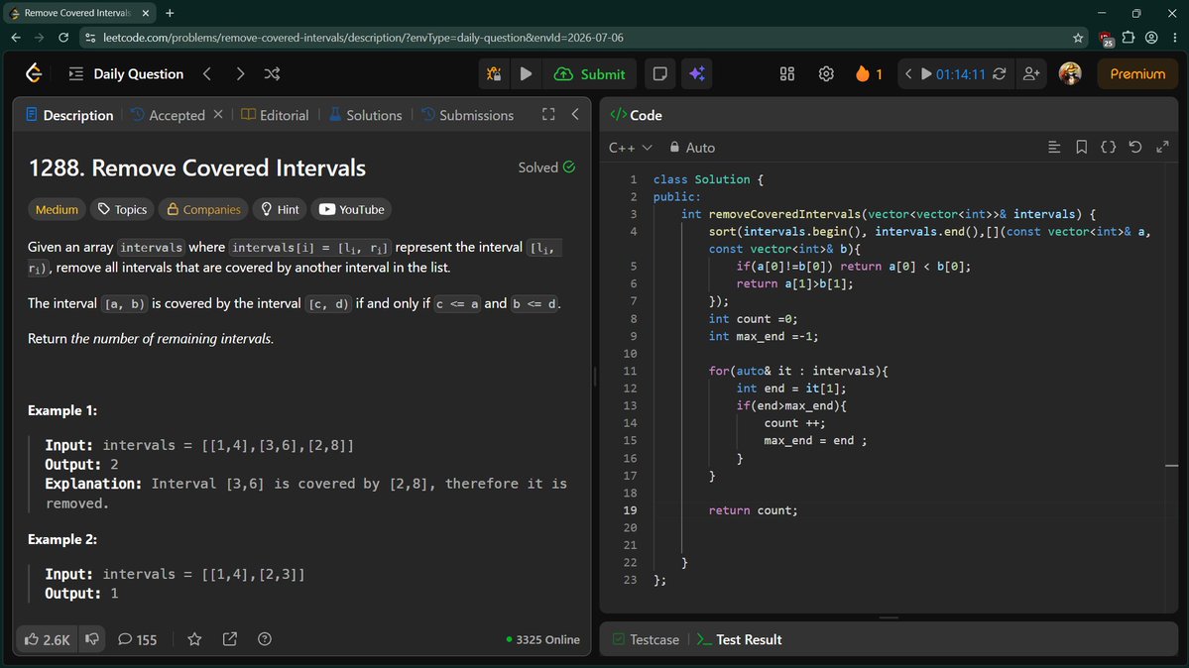Collapse the description panel chevron

575,115
